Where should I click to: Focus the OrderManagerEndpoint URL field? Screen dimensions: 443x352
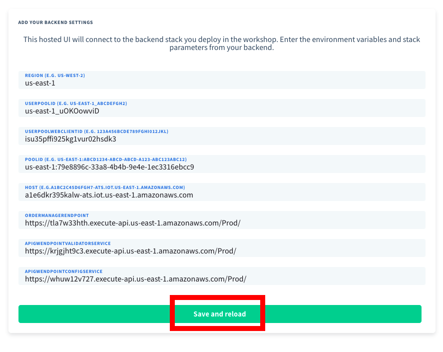coord(222,220)
